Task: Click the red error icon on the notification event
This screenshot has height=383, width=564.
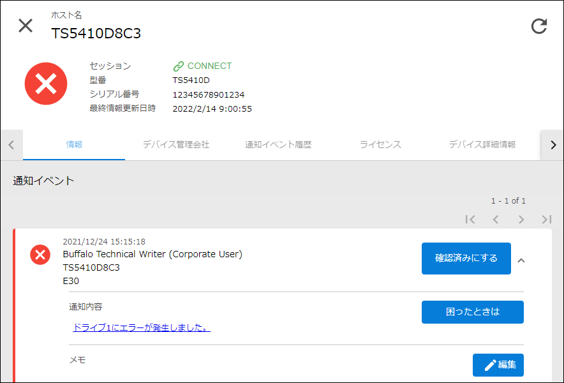Action: click(x=40, y=254)
